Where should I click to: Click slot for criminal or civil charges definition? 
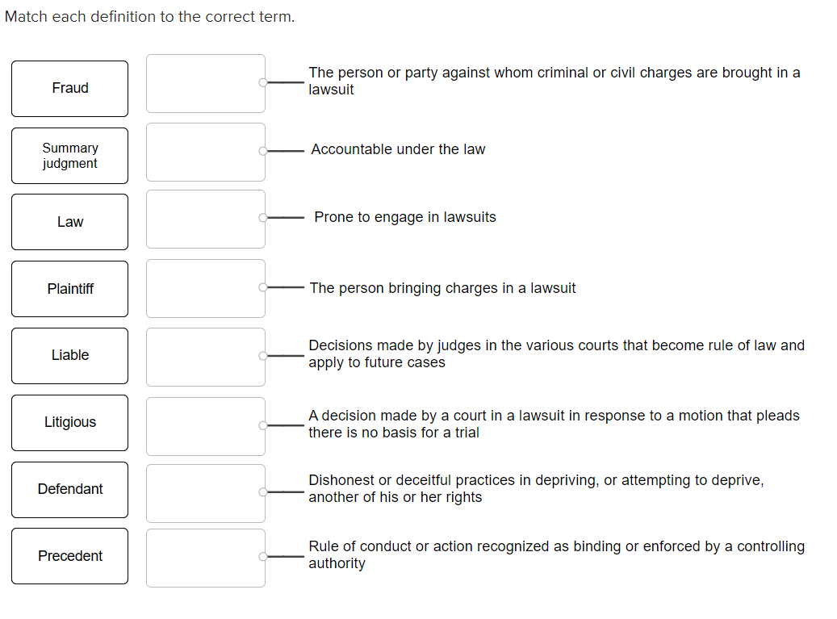point(206,83)
